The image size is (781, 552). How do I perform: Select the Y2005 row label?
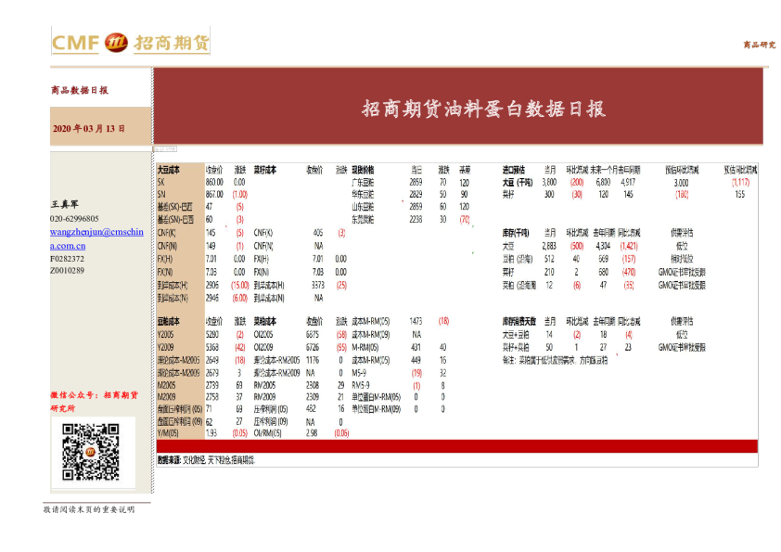pyautogui.click(x=166, y=333)
